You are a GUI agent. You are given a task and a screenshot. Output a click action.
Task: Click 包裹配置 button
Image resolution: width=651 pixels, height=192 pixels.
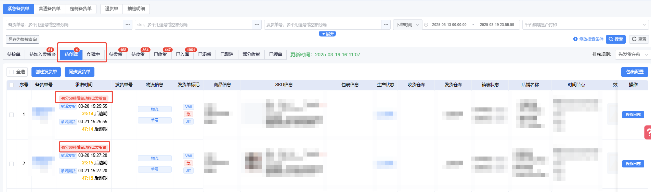point(635,72)
